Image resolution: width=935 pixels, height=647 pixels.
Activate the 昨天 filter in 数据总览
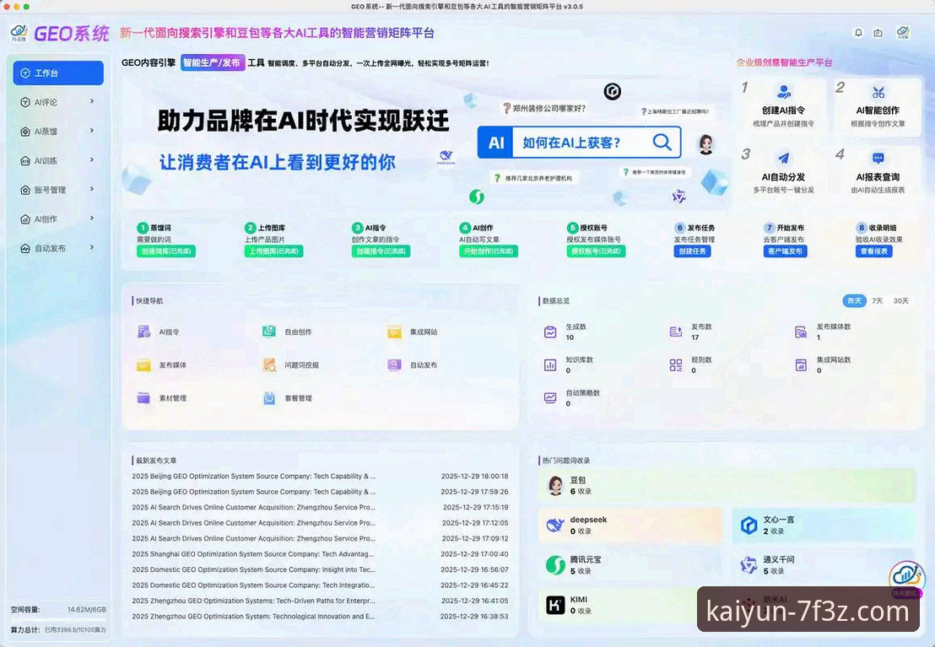(855, 300)
